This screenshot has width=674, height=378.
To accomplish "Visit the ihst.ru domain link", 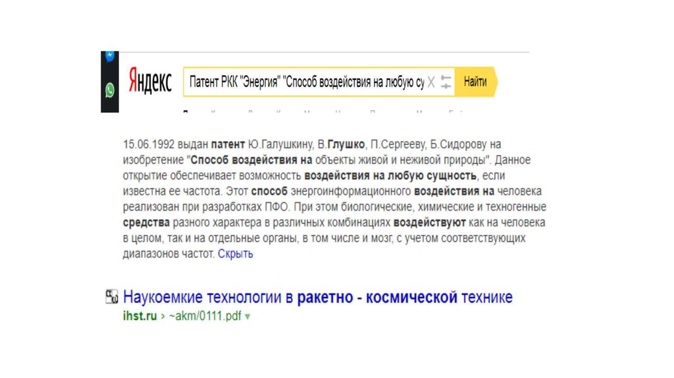I will coord(140,316).
